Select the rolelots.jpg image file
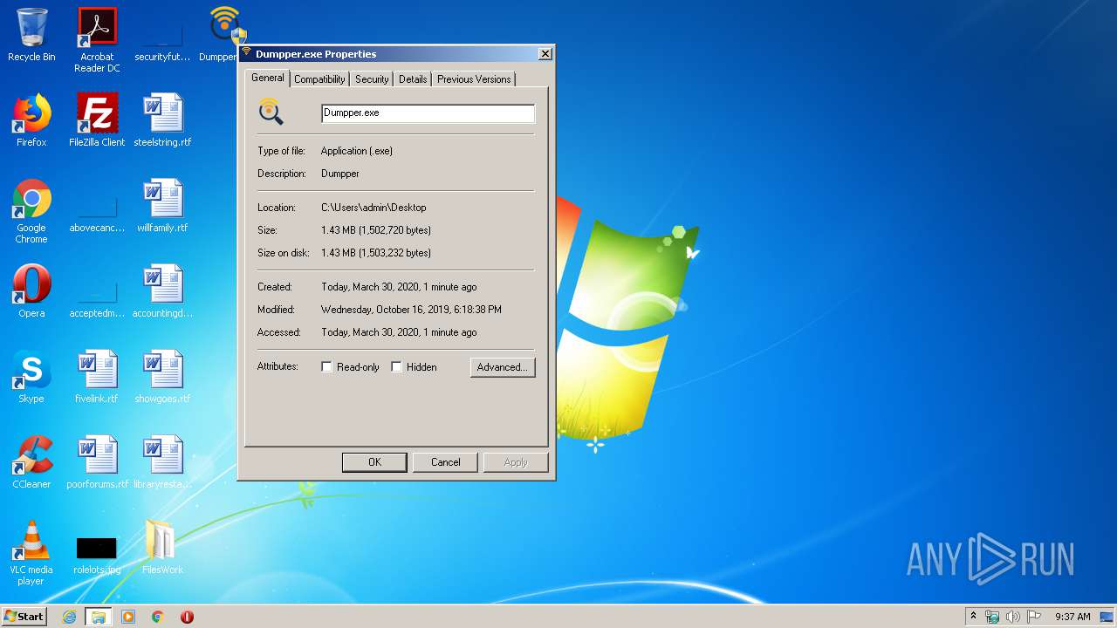Viewport: 1117px width, 628px height. [97, 555]
